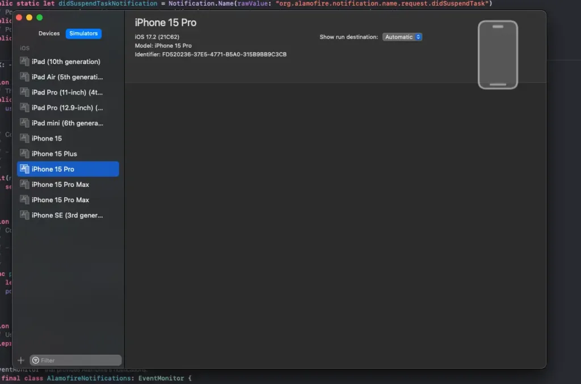Click the iPad Pro (11-inch) simulator icon
The height and width of the screenshot is (384, 581).
(24, 92)
